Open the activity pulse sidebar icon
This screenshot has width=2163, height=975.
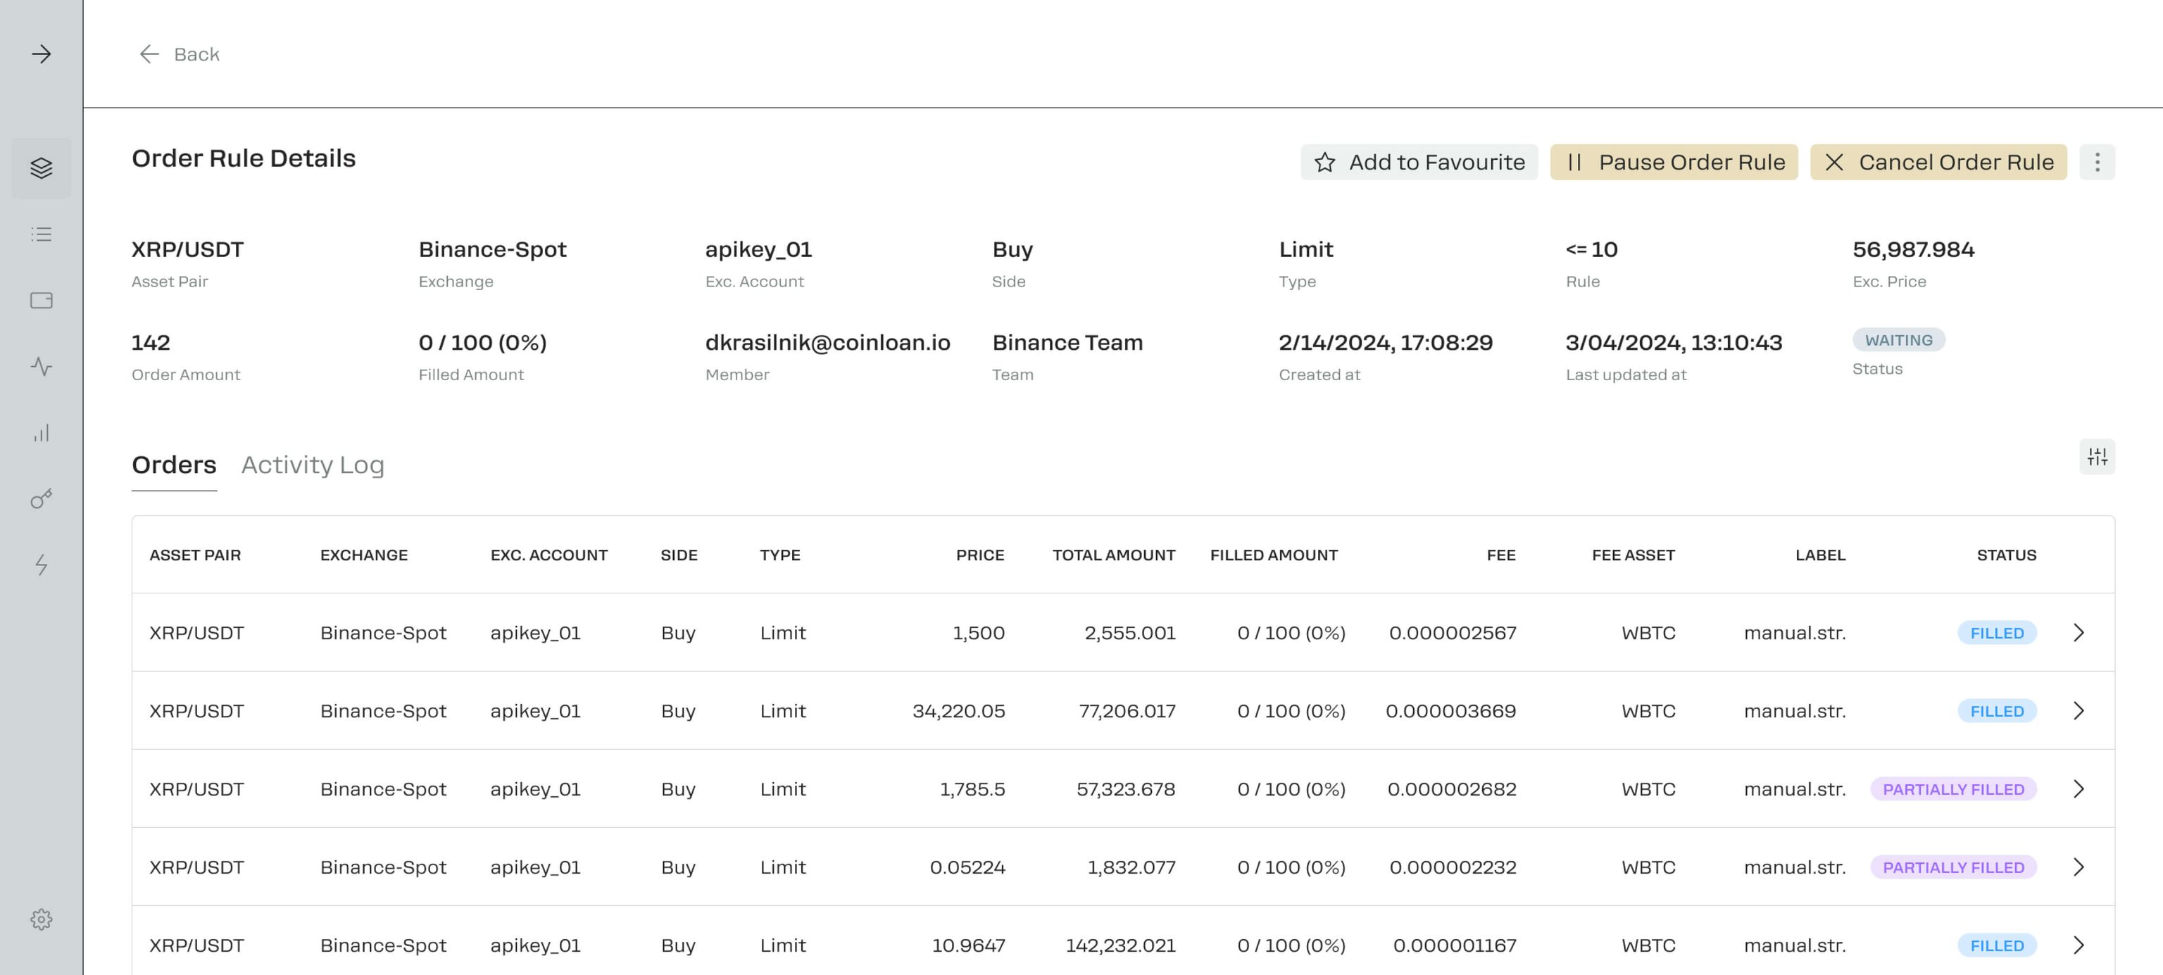click(41, 367)
